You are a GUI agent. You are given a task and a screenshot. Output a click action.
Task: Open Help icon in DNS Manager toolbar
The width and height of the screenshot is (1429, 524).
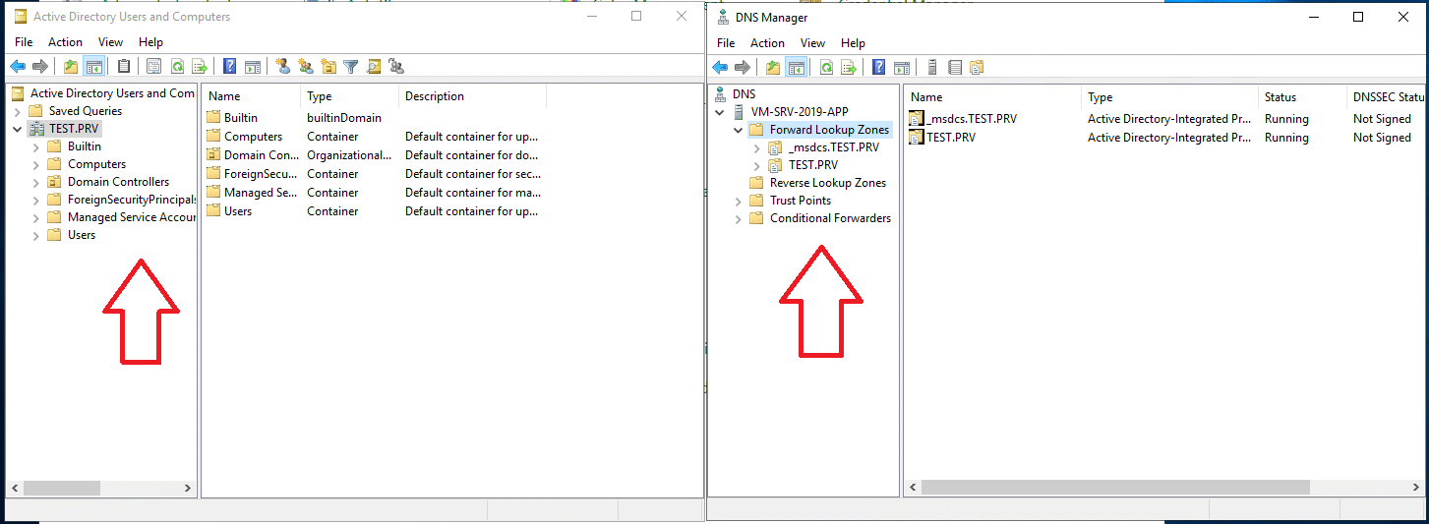[879, 67]
